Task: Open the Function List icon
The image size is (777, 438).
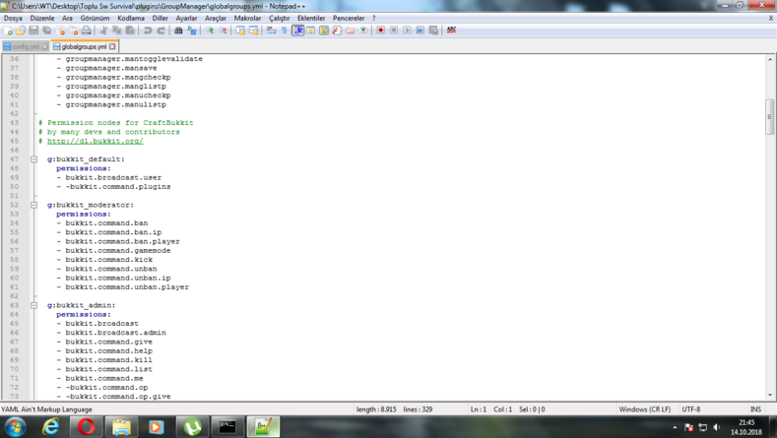Action: pos(337,31)
